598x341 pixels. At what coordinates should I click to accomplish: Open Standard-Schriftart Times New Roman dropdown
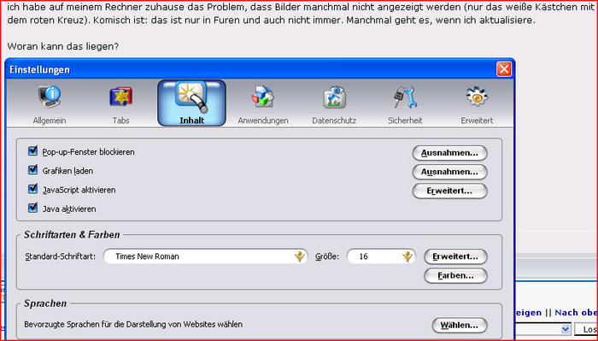[205, 256]
